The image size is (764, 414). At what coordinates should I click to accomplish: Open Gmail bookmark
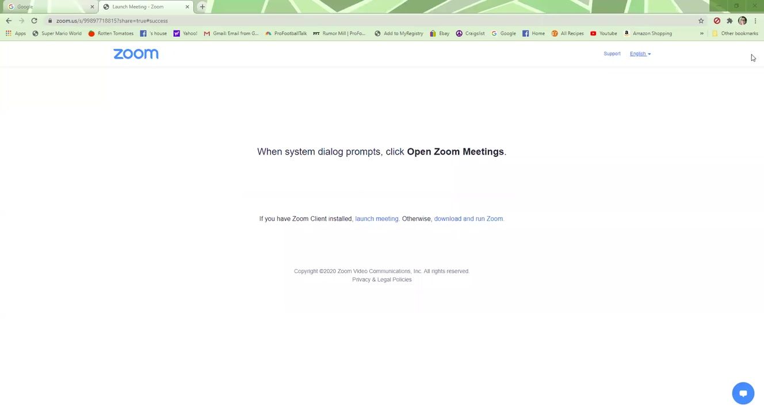pos(231,33)
